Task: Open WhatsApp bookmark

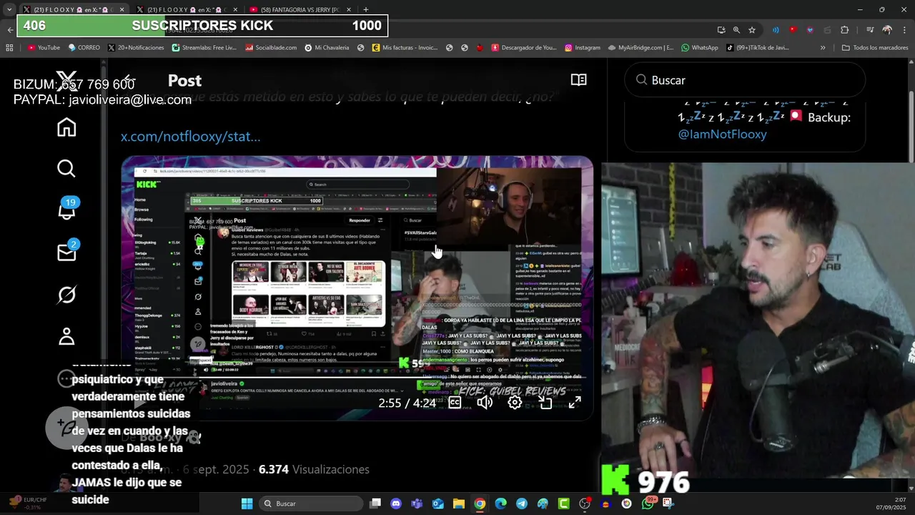Action: pos(700,48)
